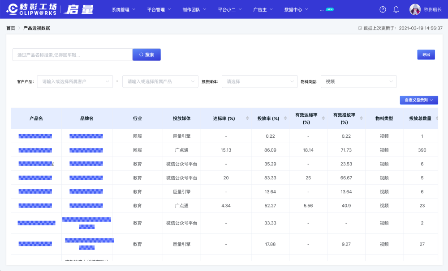Viewport: 448px width, 271px height.
Task: Sort by 投放率 (%) column arrows
Action: pos(285,118)
